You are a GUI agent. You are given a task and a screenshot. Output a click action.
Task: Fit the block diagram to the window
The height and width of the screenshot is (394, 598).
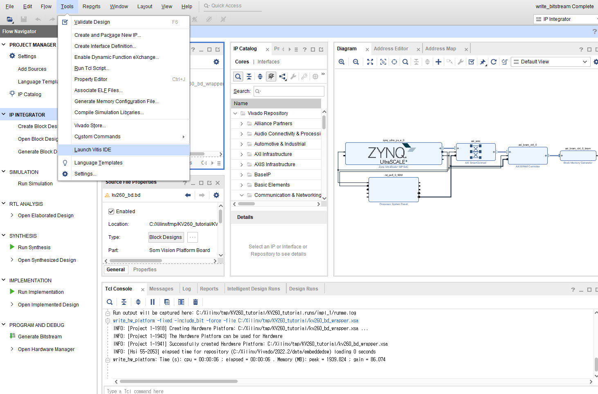(x=370, y=62)
